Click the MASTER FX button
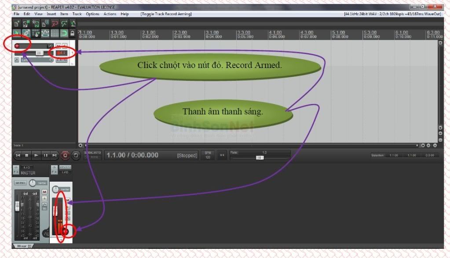The height and width of the screenshot is (258, 450). tap(16, 172)
